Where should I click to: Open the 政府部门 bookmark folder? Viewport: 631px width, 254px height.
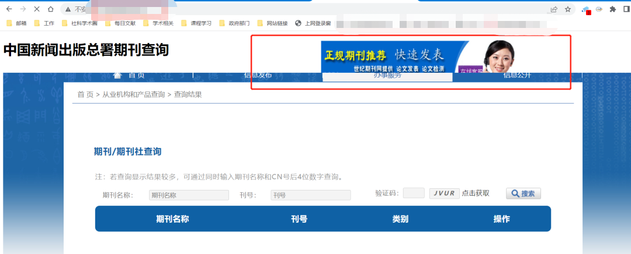click(234, 23)
